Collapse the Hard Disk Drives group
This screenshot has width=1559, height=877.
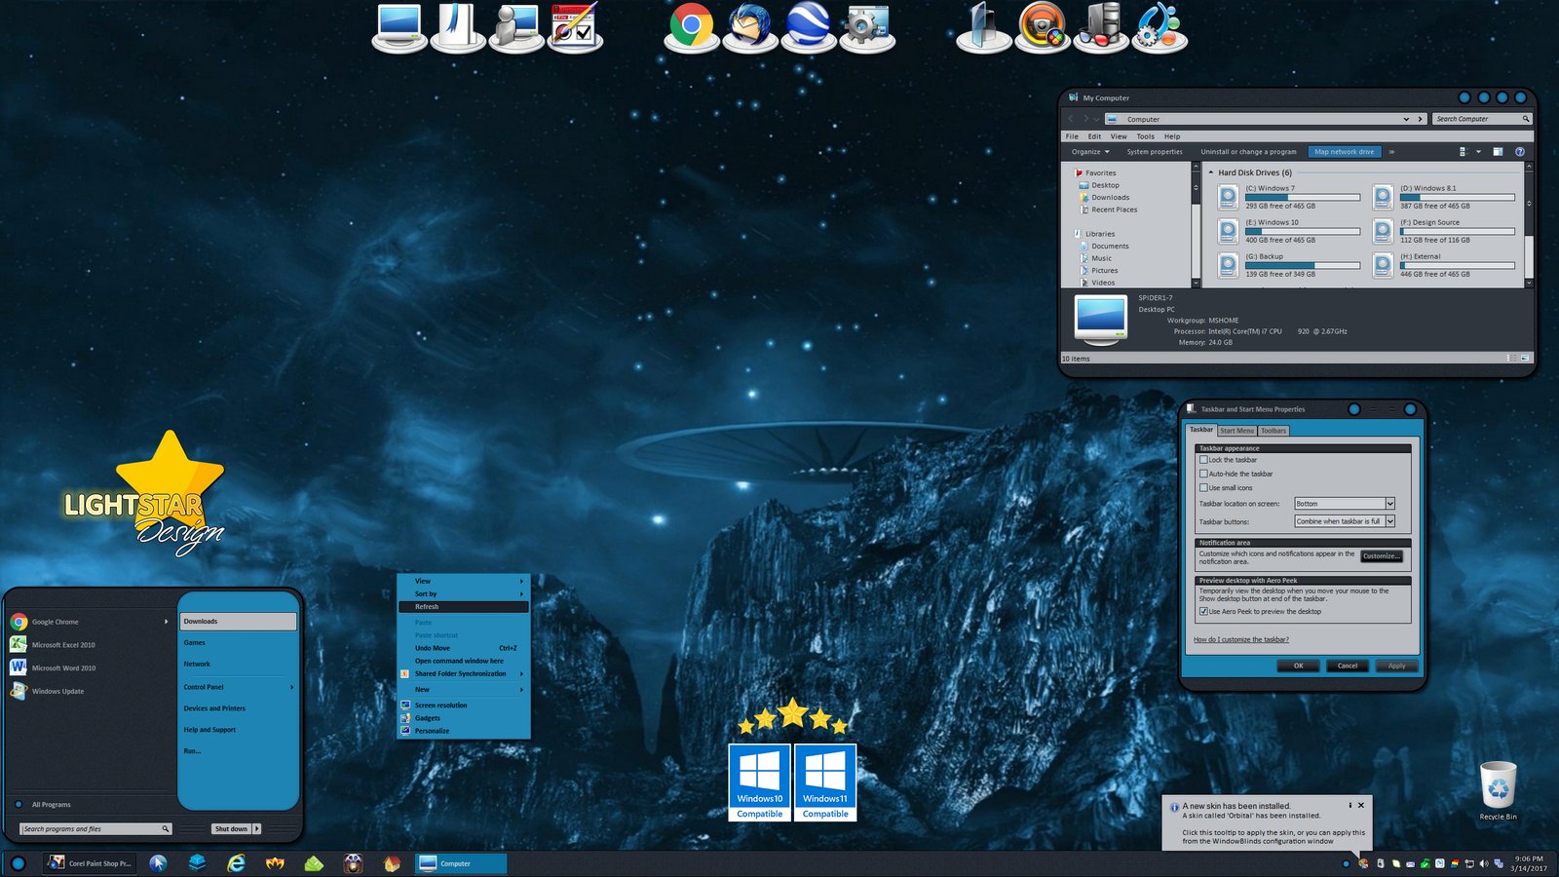[1211, 172]
